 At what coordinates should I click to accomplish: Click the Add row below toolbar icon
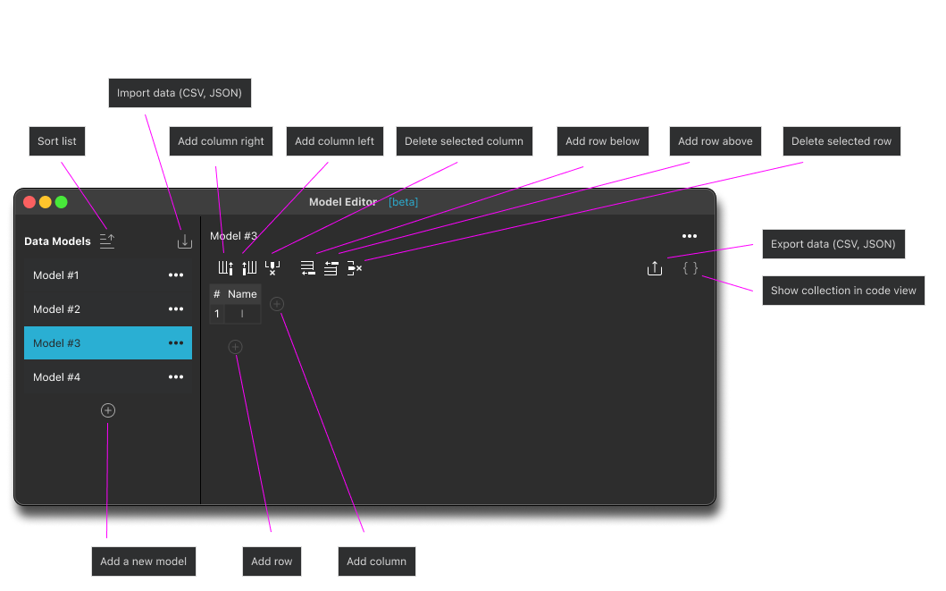(307, 268)
